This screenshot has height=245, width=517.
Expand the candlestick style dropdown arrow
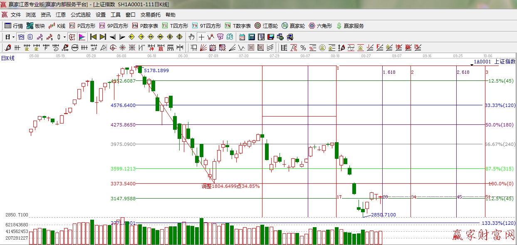pos(64,37)
